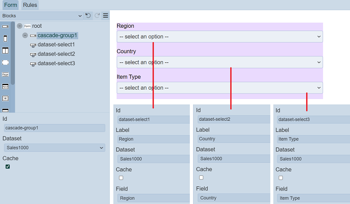Image resolution: width=350 pixels, height=204 pixels.
Task: Select the root node in tree
Action: 37,26
